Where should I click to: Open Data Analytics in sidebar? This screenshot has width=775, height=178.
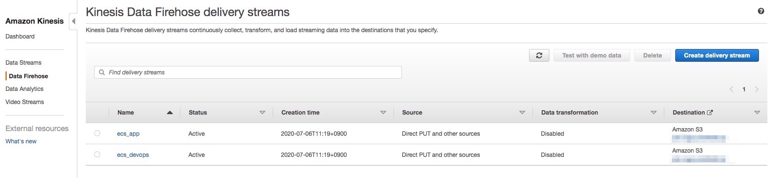25,89
